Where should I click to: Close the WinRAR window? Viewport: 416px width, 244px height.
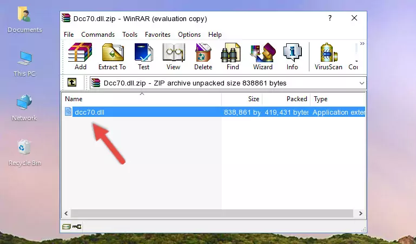coord(354,18)
